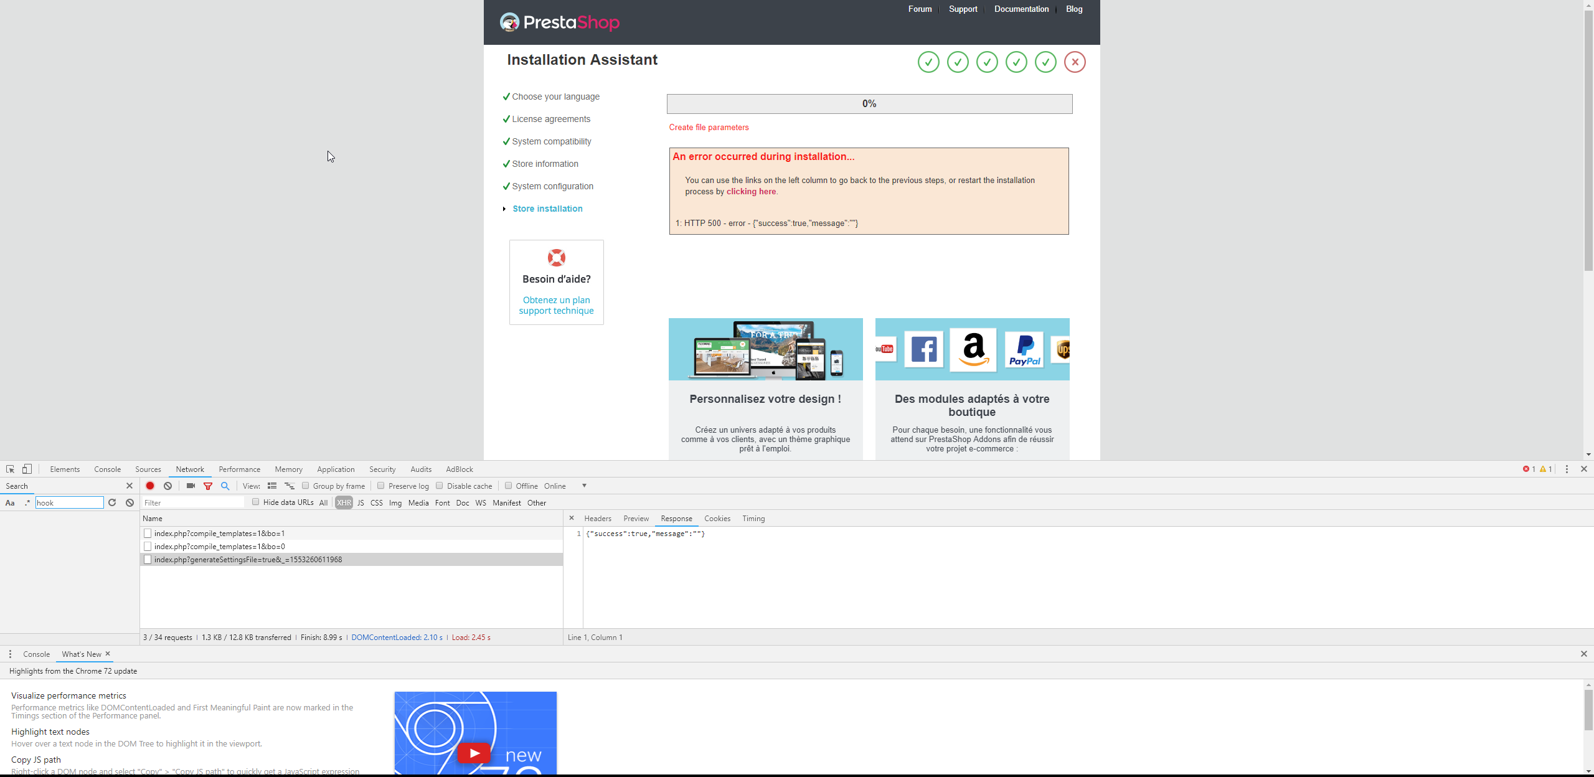Close the What's New drawer tab

108,654
